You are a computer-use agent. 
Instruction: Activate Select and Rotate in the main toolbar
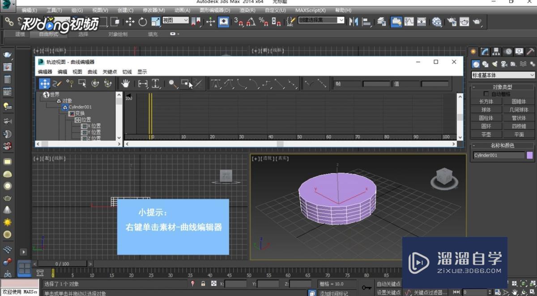coord(143,21)
